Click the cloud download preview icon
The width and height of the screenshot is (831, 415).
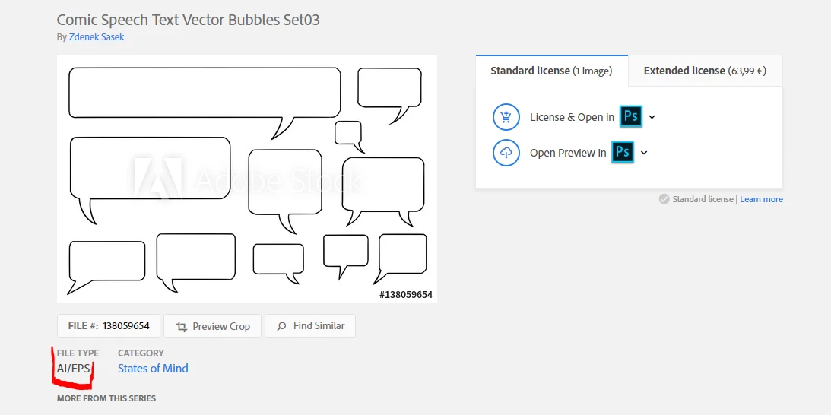click(x=506, y=153)
